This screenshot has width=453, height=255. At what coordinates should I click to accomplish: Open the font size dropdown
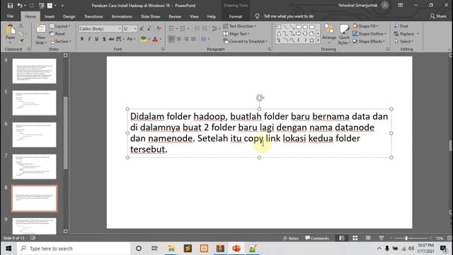[135, 28]
